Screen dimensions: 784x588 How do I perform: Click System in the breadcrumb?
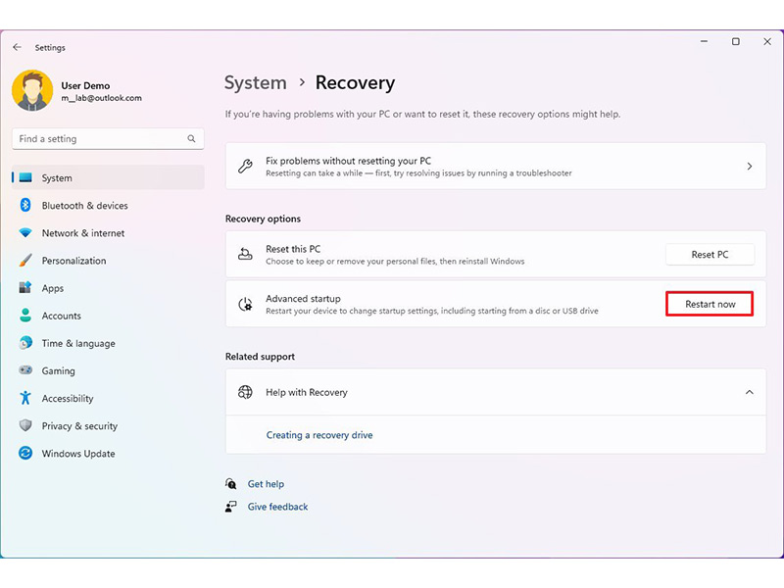pos(256,83)
